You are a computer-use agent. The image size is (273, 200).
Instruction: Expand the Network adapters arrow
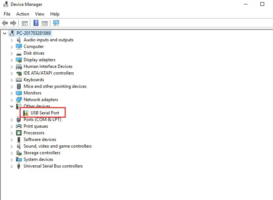tap(12, 100)
